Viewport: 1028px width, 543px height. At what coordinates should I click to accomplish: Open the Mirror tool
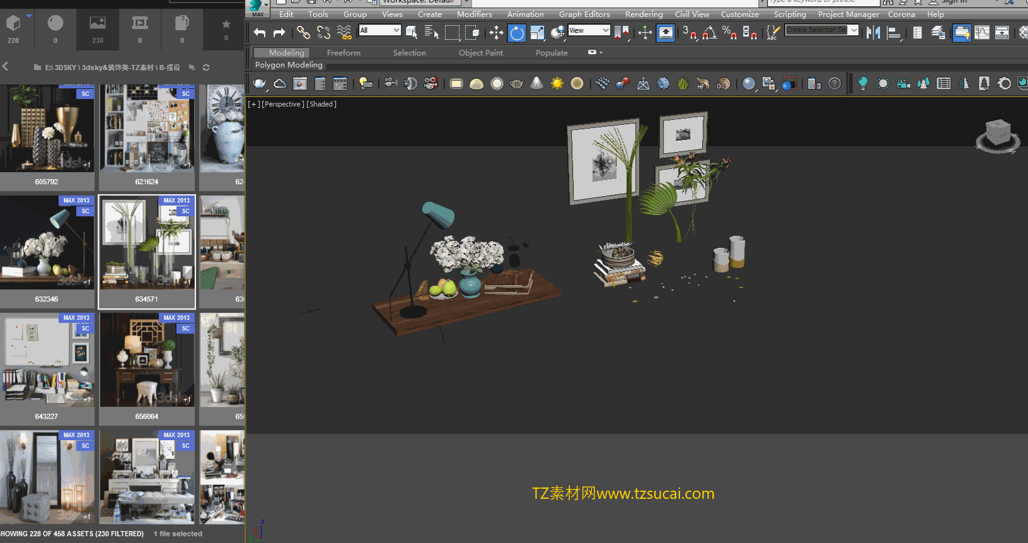tap(873, 33)
